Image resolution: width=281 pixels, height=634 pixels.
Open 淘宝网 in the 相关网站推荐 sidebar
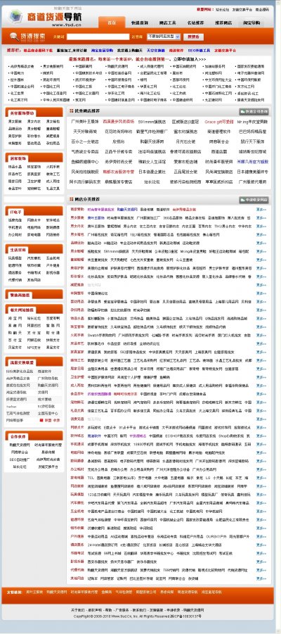coord(15,318)
